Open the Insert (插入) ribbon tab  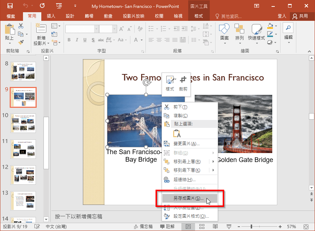[x=51, y=16]
